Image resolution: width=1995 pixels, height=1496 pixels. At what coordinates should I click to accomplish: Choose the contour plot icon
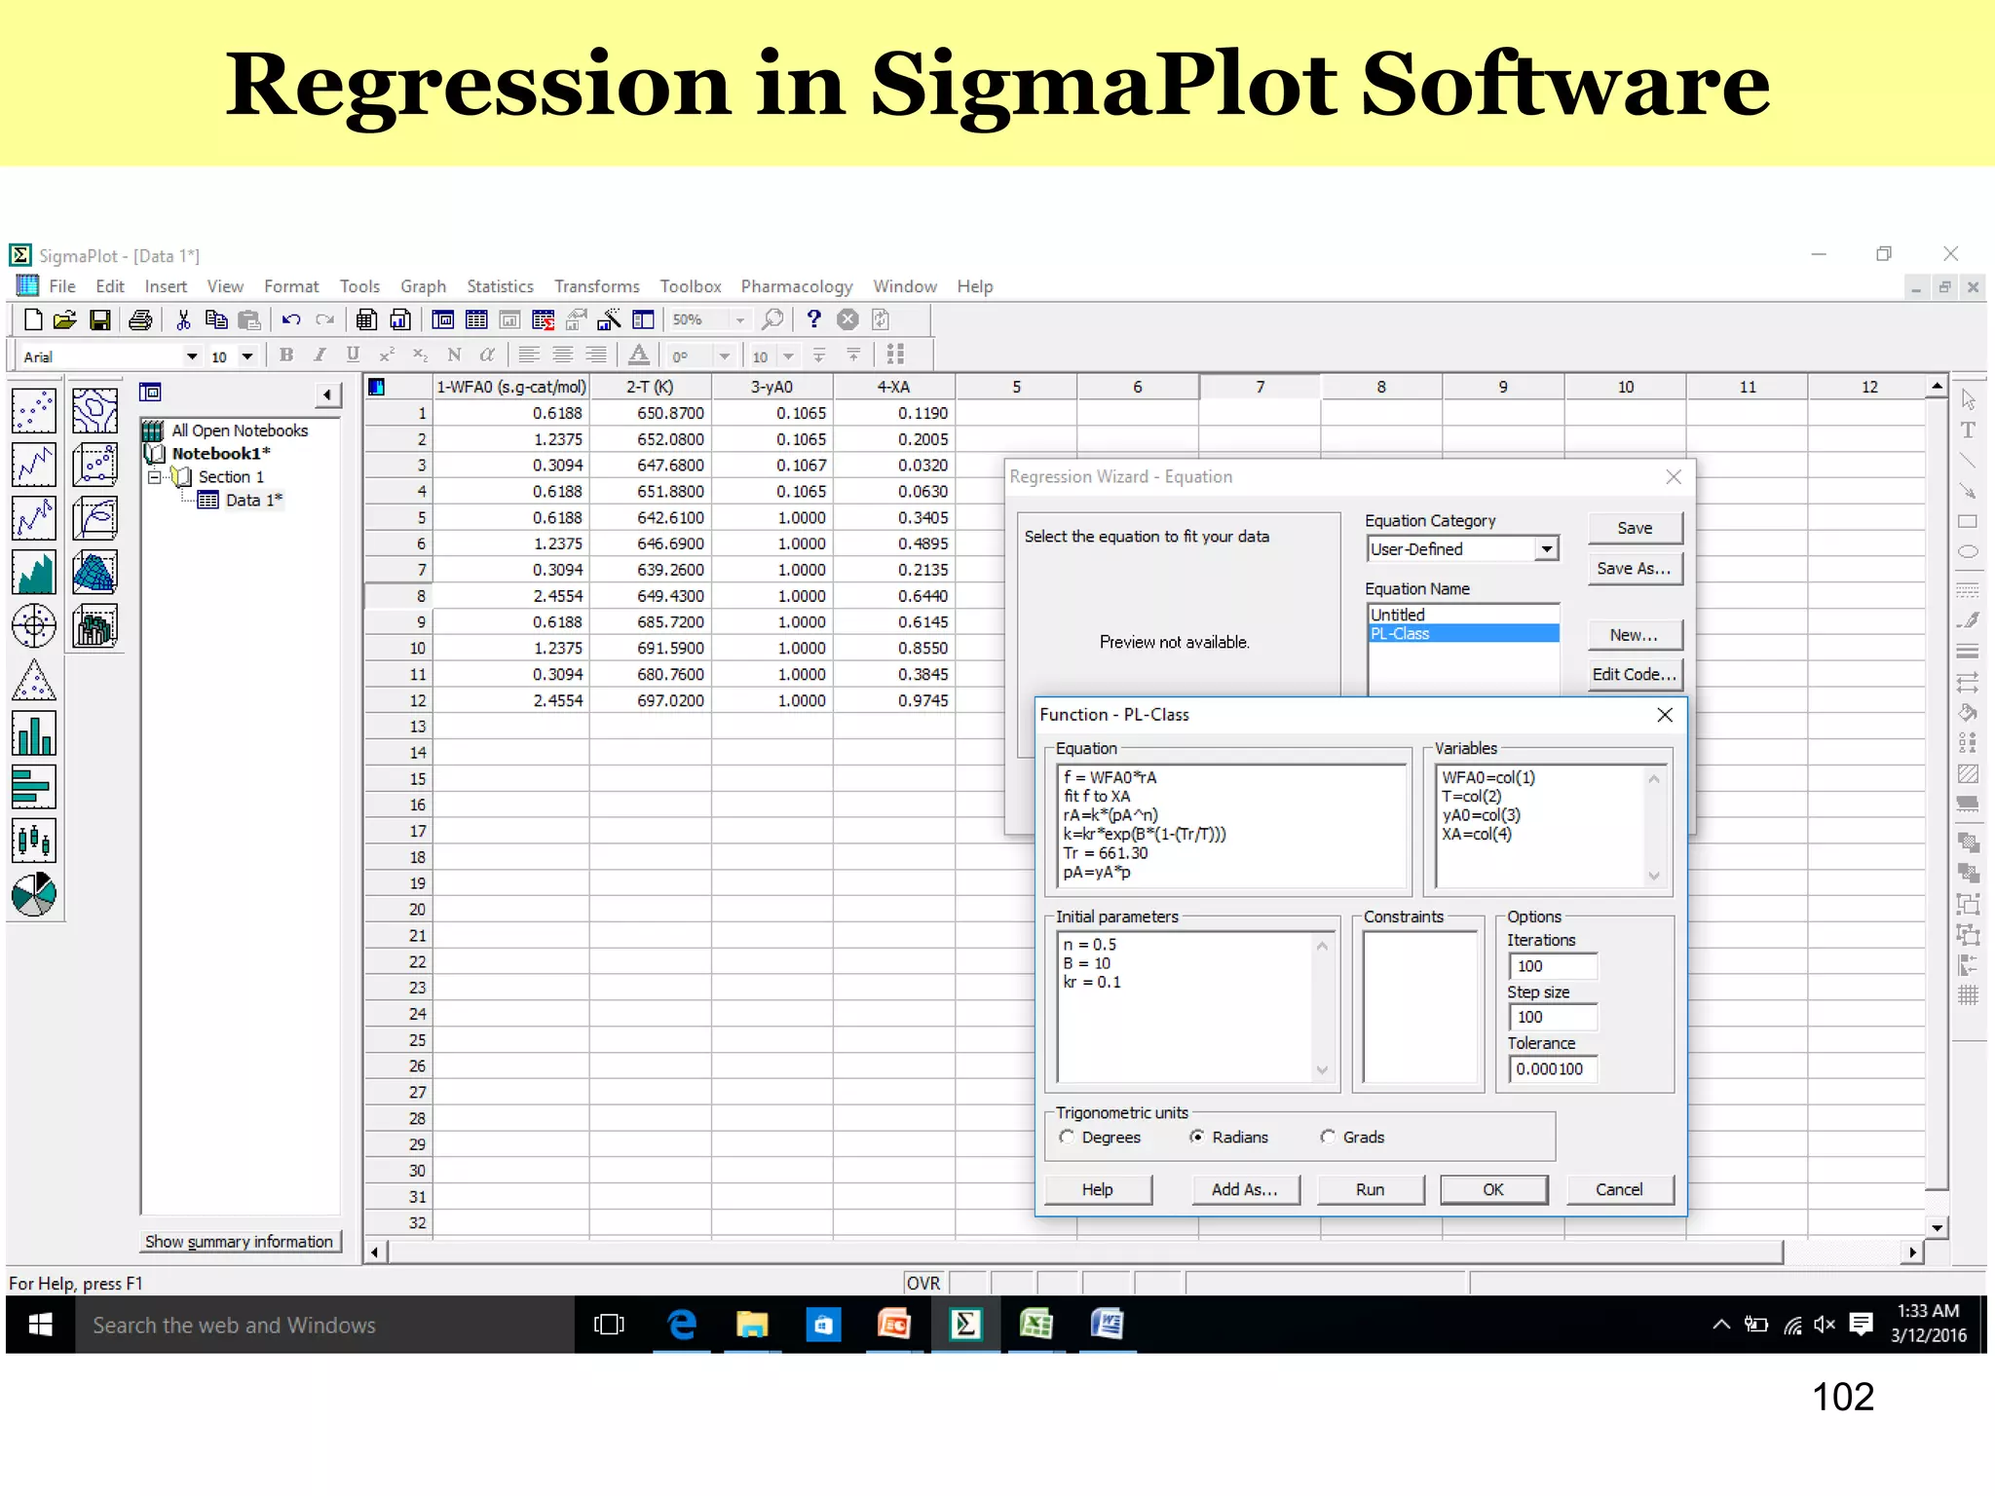(94, 411)
